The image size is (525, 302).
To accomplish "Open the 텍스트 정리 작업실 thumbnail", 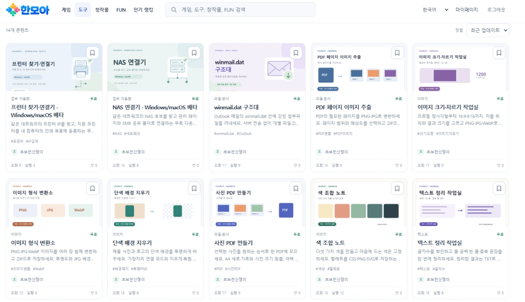I will click(x=460, y=203).
